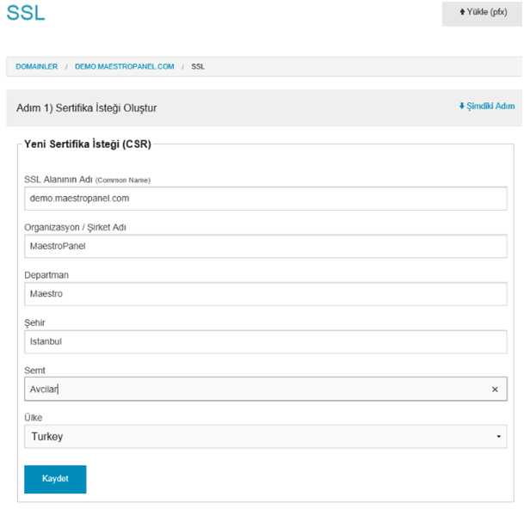Click the SSL page heading
Screen dimensions: 524x509
pos(26,13)
